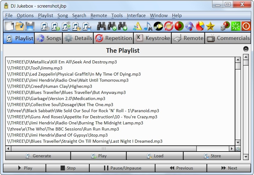Click the black vinyl record play icon
This screenshot has height=175, width=254.
pyautogui.click(x=158, y=26)
